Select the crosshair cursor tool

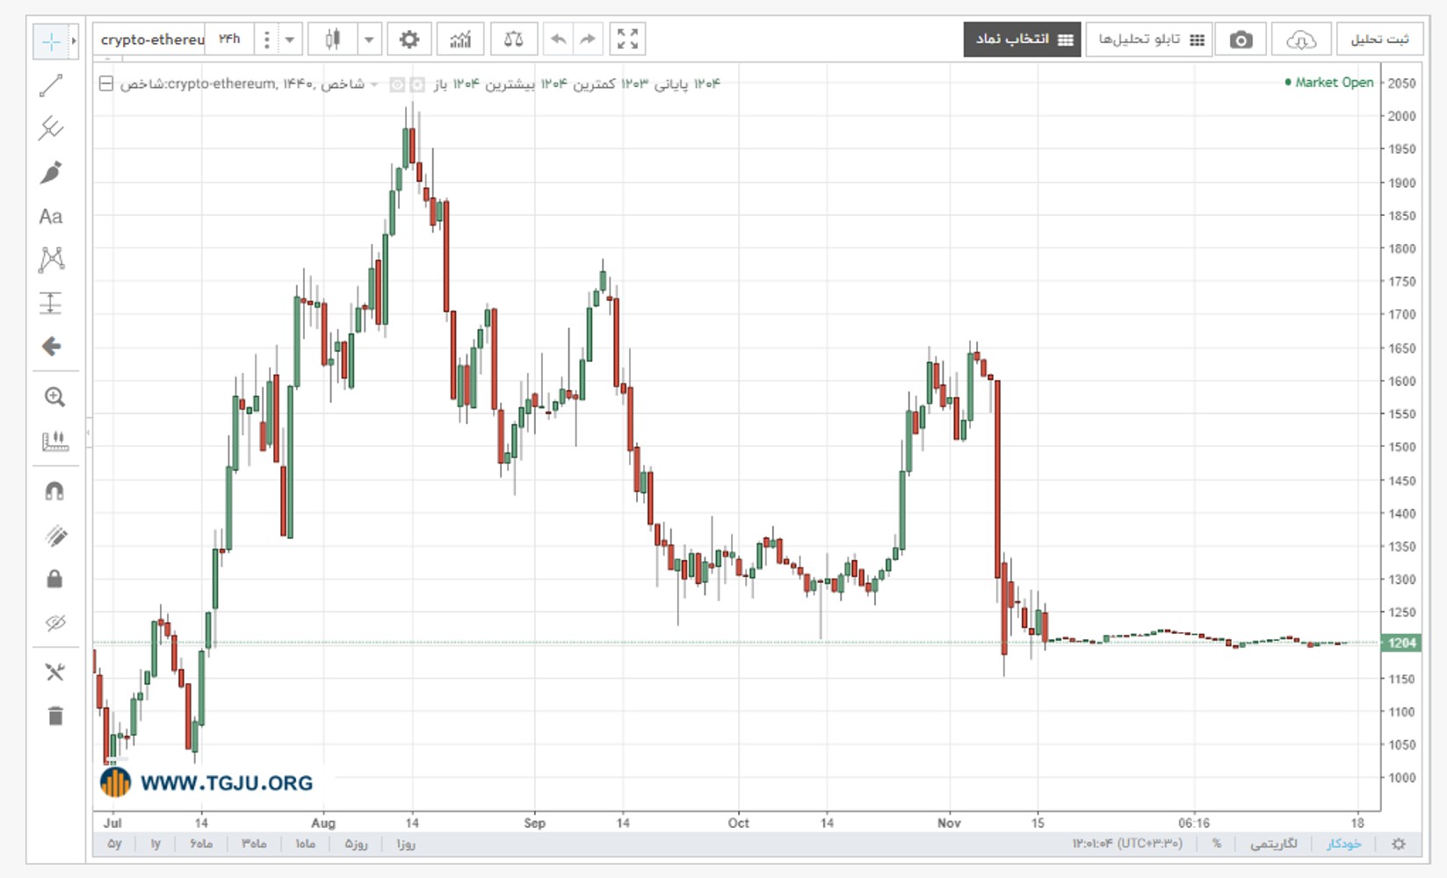pyautogui.click(x=51, y=41)
